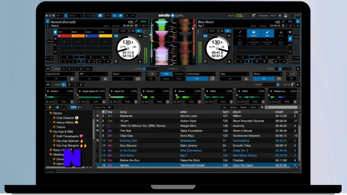Screen dimensions: 347x195
Task: Play the Airhorn sample
Action: 48,91
